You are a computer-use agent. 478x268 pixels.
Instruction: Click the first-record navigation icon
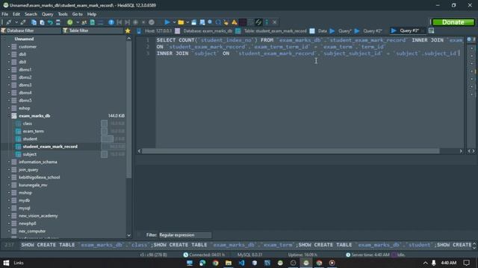coord(119,22)
